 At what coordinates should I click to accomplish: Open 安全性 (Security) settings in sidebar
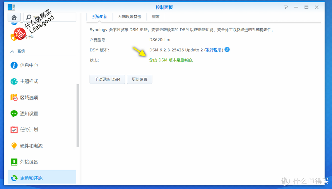point(27,37)
